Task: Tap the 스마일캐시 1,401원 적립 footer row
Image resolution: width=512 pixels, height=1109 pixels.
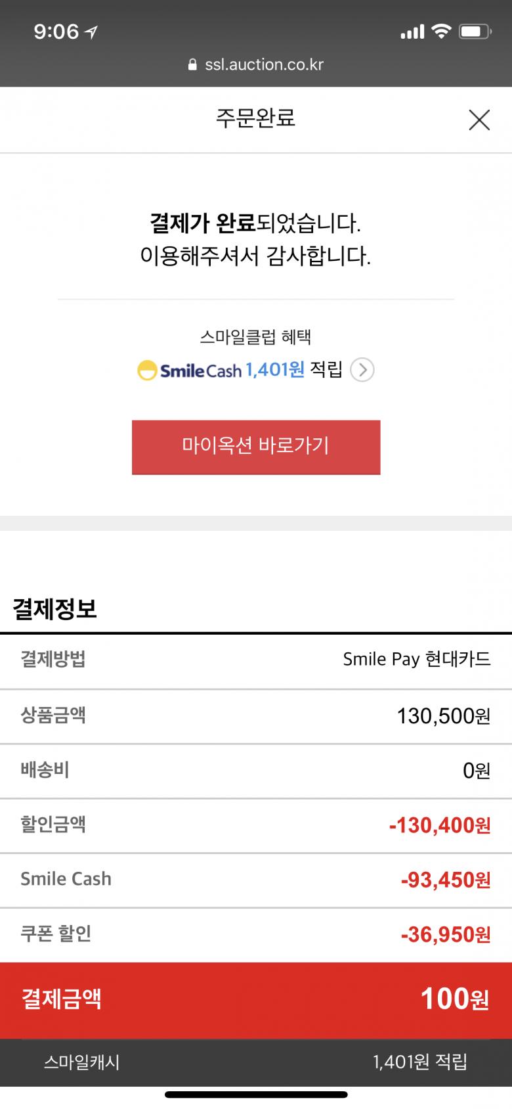Action: pyautogui.click(x=256, y=1062)
